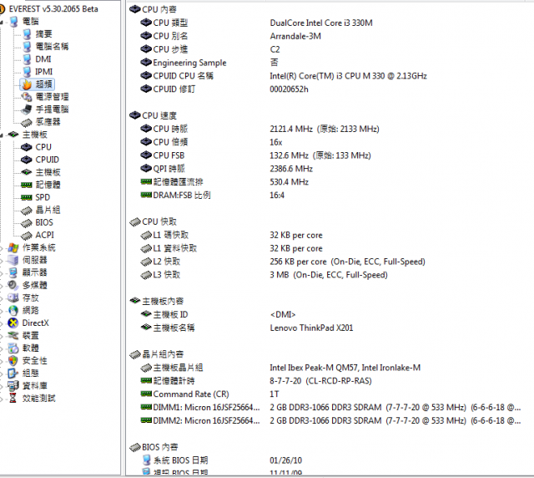Expand the 存放 tree node arrow
Screen dimensions: 534x478
[x=2, y=298]
